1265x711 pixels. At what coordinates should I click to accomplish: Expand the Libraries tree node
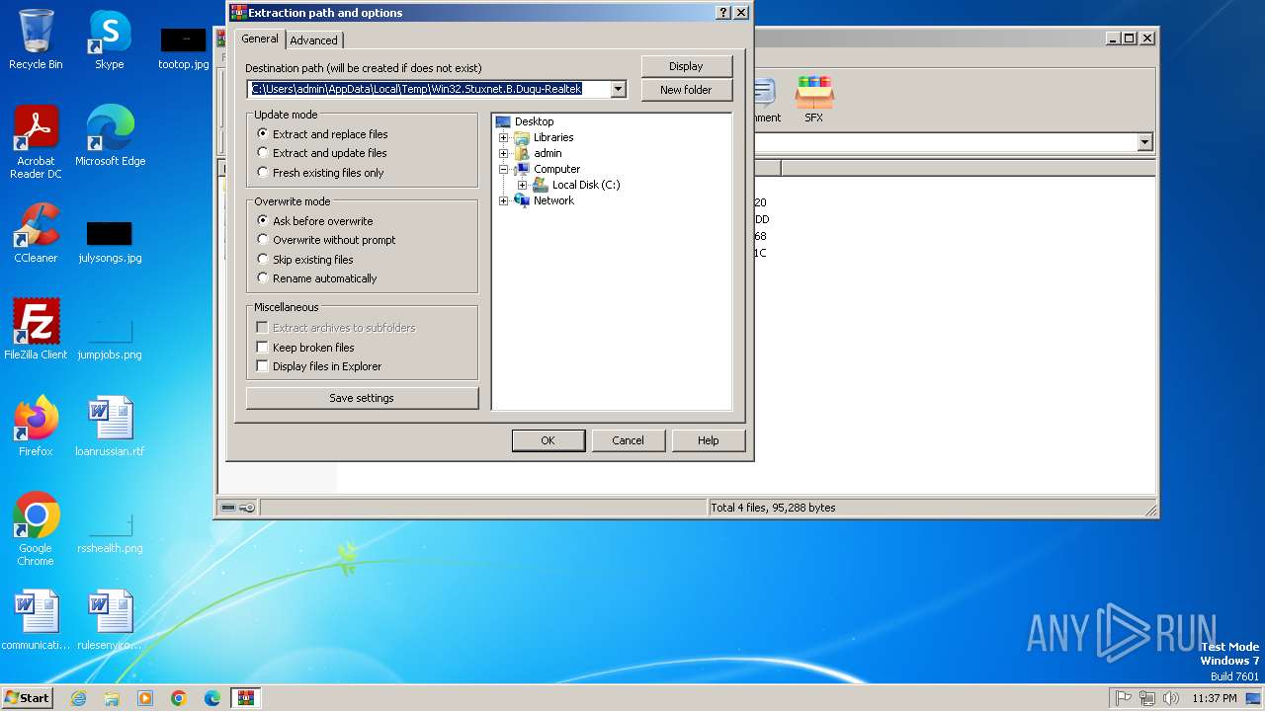[503, 137]
